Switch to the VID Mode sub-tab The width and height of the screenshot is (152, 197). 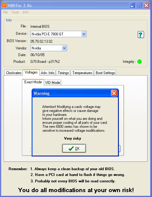(x=53, y=83)
